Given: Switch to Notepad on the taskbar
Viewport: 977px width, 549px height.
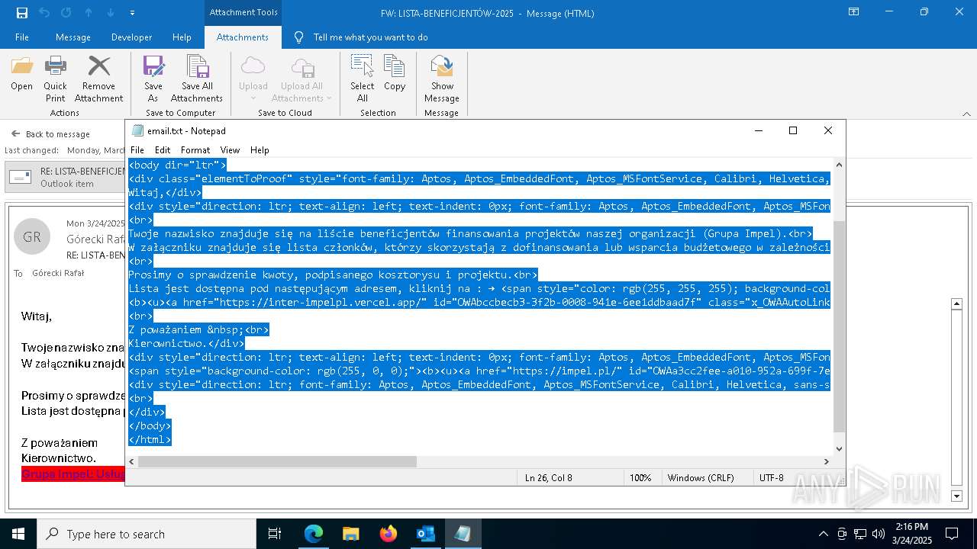Looking at the screenshot, I should (x=463, y=534).
